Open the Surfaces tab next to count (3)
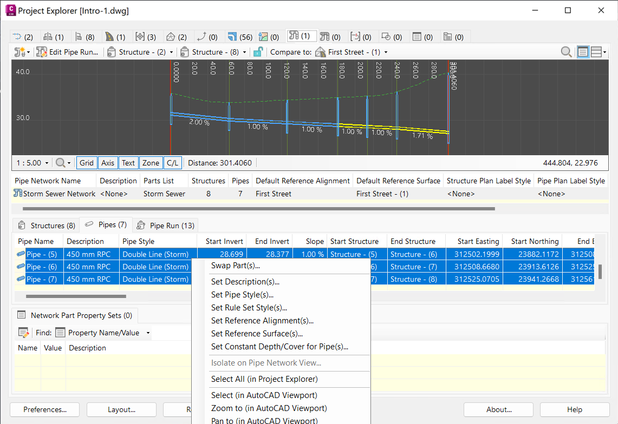 pos(177,37)
